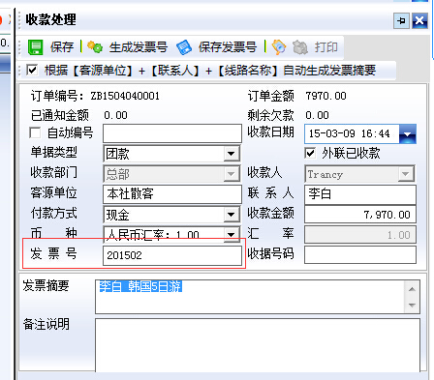
Task: Click 发票摘要 scrollbar down arrow
Action: (x=412, y=305)
